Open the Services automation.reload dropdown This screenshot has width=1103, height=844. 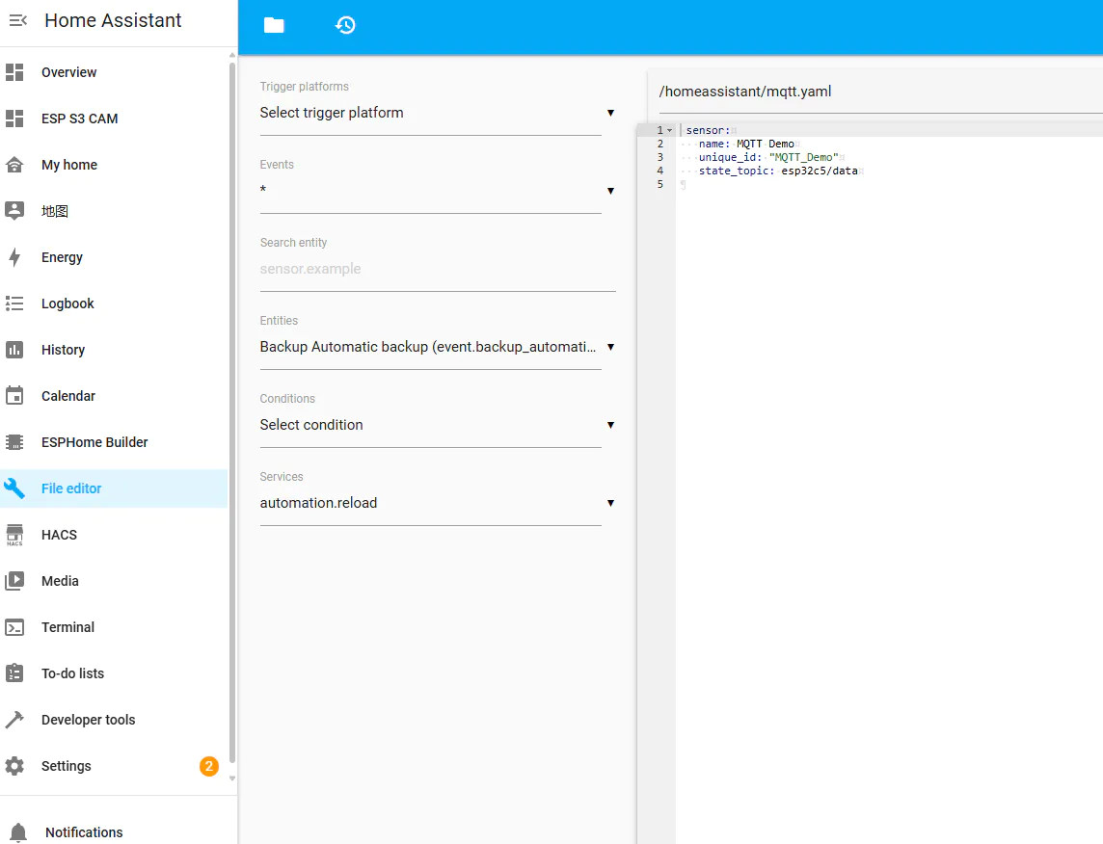(437, 503)
